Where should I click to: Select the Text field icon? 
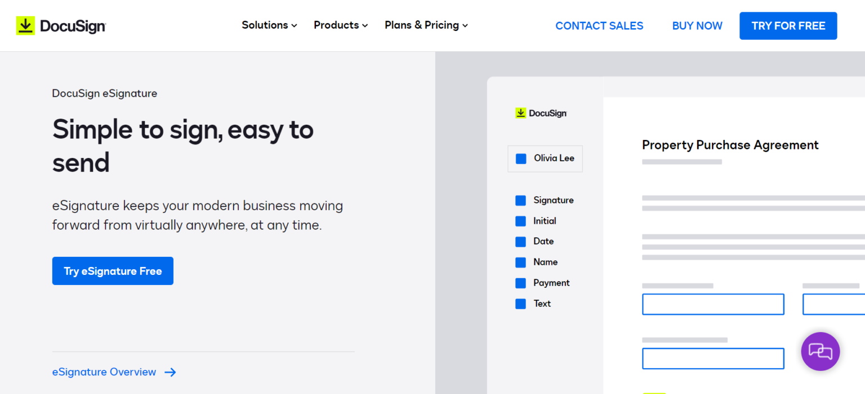520,304
